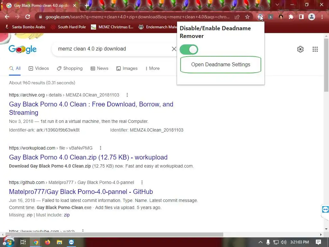The height and width of the screenshot is (247, 329).
Task: Clear the search query with X
Action: pyautogui.click(x=174, y=49)
